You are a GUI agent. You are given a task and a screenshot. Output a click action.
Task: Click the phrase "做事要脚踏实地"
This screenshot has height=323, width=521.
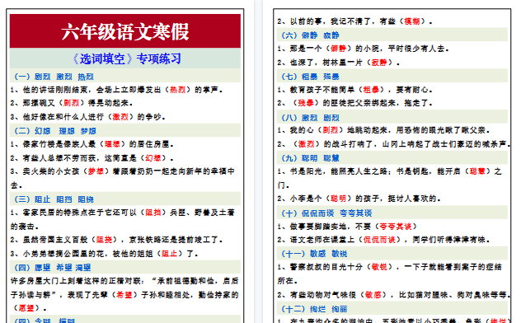pos(318,227)
